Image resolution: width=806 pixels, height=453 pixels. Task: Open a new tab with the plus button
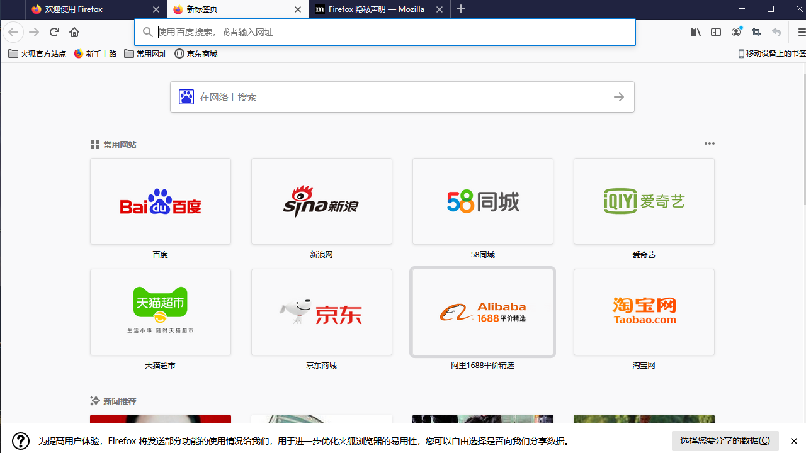click(x=462, y=9)
